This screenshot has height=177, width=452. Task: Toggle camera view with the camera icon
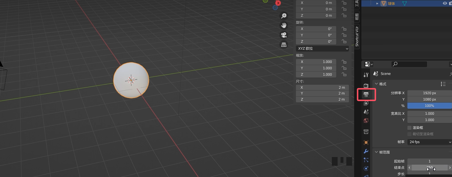[x=284, y=35]
